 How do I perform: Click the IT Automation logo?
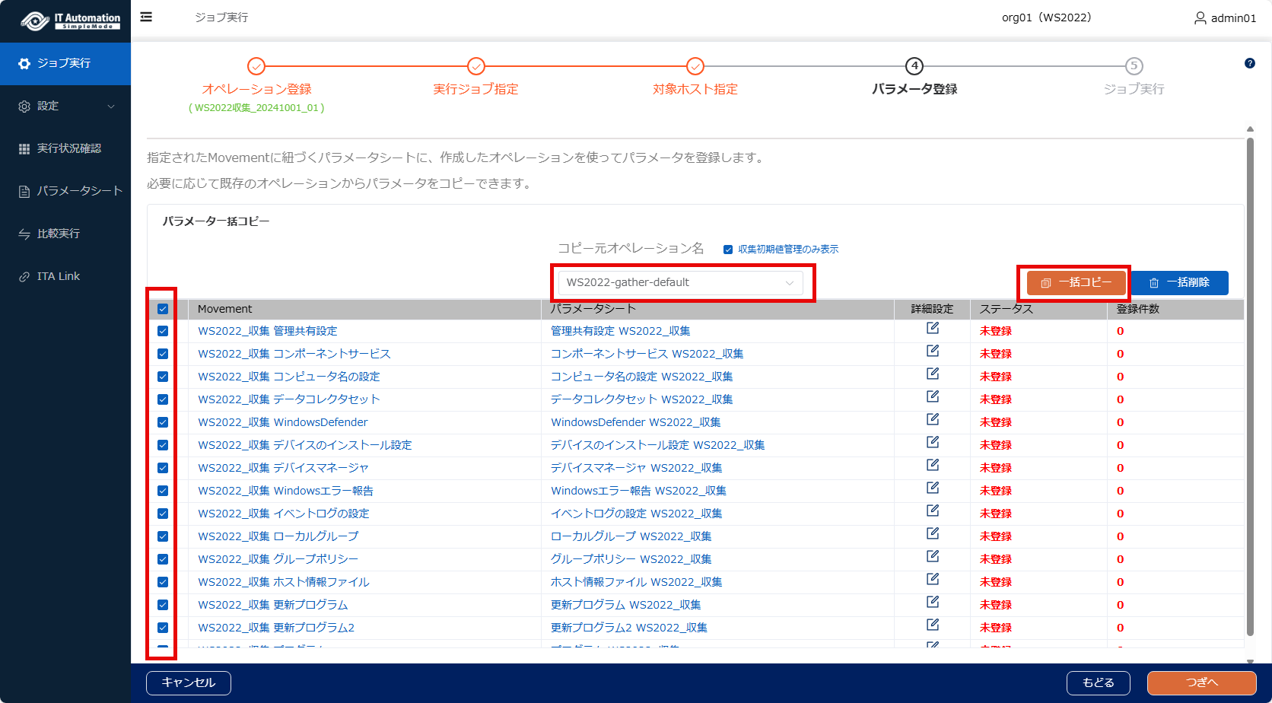pyautogui.click(x=70, y=21)
